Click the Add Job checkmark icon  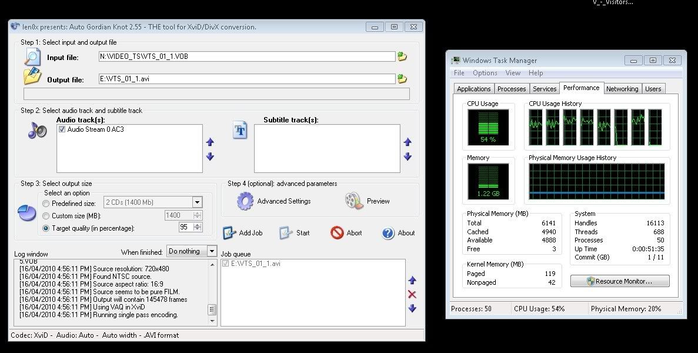229,233
